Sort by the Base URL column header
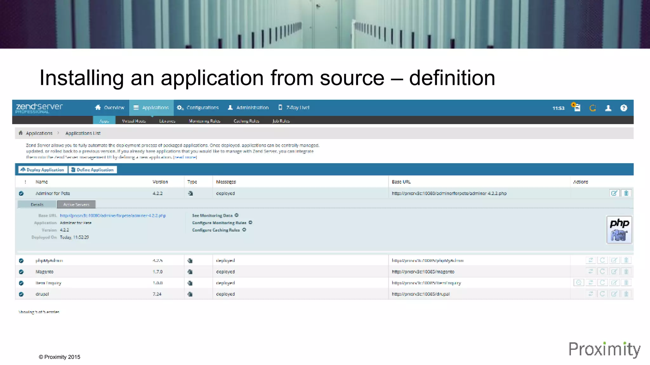650x365 pixels. 401,182
